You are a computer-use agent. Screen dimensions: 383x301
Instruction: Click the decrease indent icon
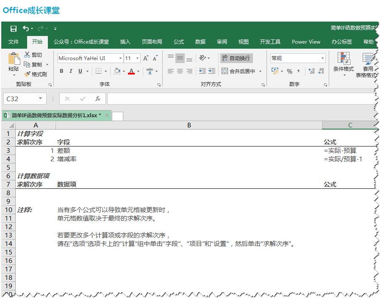click(x=203, y=71)
